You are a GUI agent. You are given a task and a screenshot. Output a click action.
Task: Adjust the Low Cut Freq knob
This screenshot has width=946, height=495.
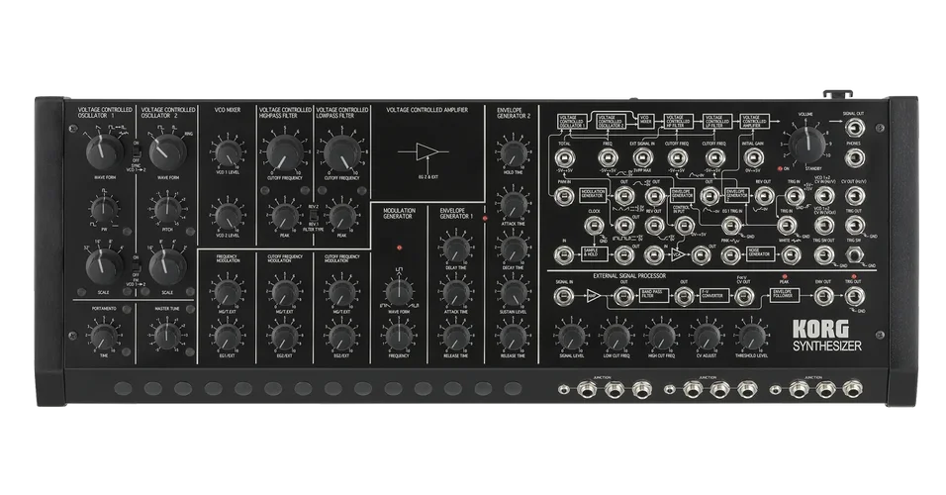(x=615, y=337)
